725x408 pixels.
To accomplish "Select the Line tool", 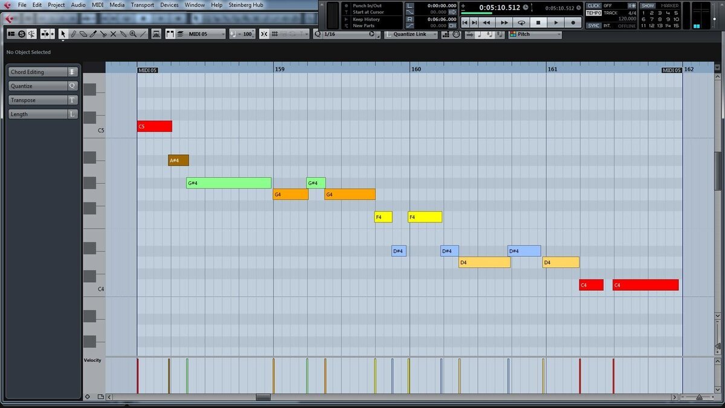I will [143, 34].
